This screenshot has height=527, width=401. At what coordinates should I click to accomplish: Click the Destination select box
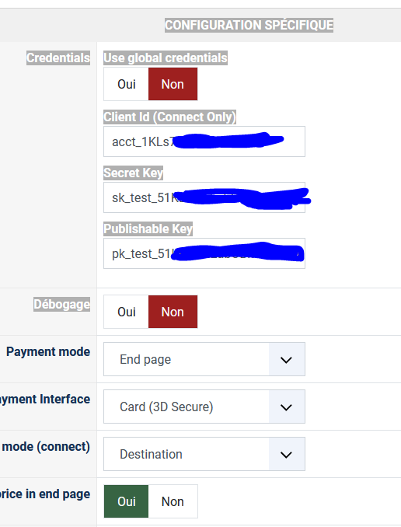[x=204, y=454]
